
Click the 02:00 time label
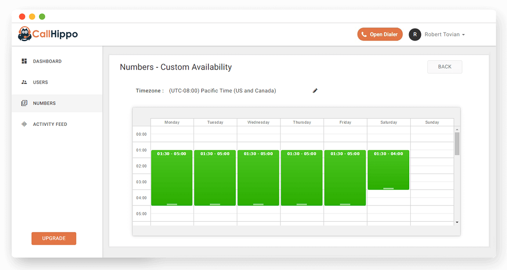click(x=141, y=166)
